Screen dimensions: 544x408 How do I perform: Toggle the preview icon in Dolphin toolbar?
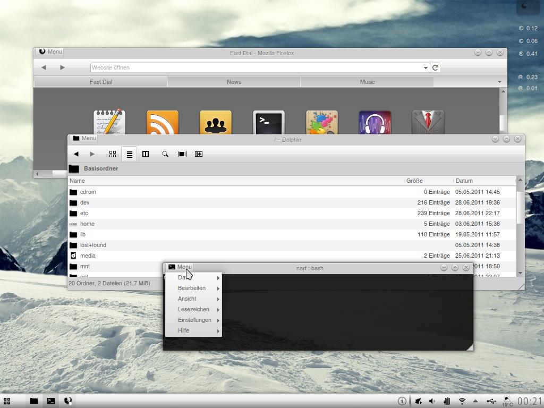182,154
